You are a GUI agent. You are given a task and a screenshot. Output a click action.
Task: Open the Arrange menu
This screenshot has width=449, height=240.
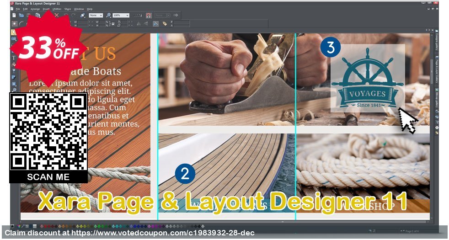(x=36, y=9)
